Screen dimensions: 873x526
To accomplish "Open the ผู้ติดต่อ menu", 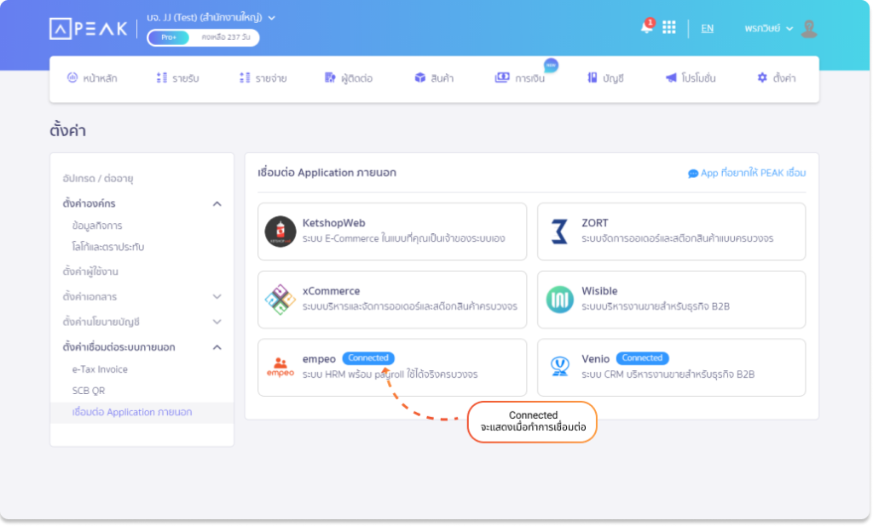I will coord(349,78).
